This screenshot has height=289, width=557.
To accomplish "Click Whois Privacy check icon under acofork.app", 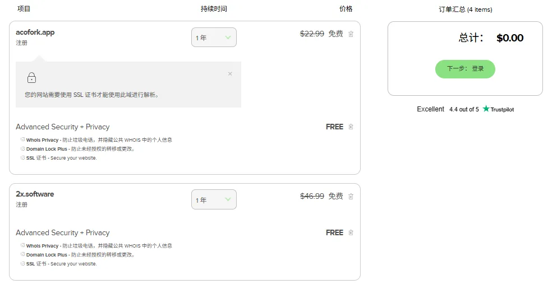I will (22, 139).
